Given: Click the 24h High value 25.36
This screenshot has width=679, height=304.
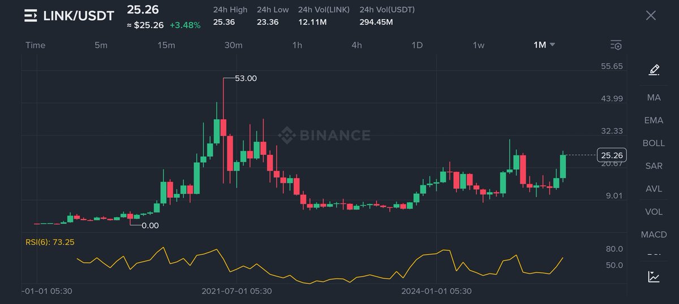Looking at the screenshot, I should click(224, 22).
